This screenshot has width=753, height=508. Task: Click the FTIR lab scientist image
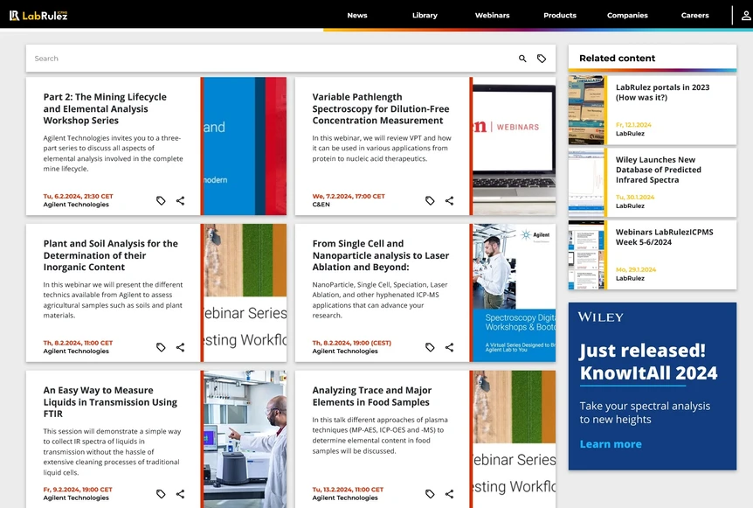[x=244, y=439]
